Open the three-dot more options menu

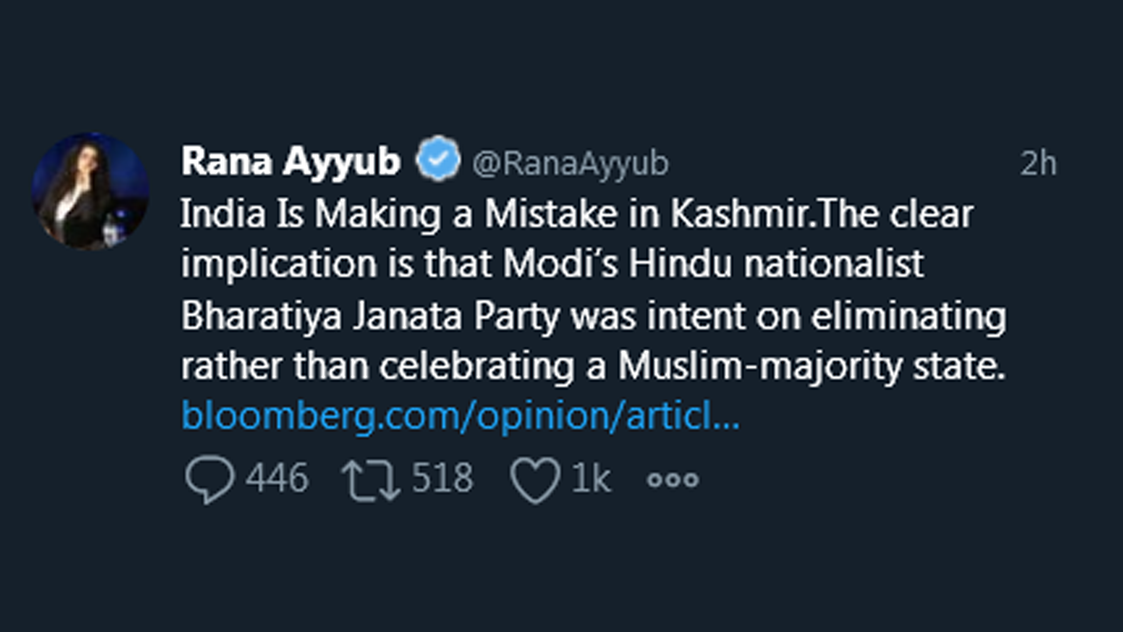(673, 480)
